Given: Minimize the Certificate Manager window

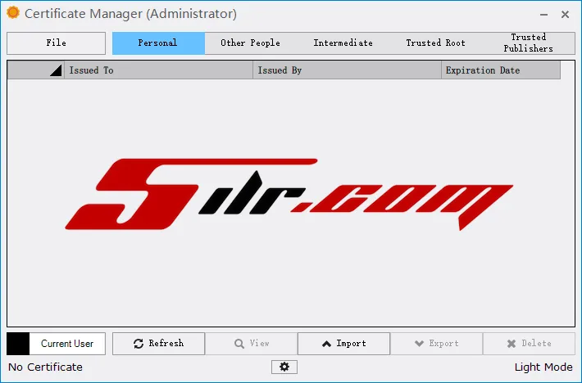Looking at the screenshot, I should 543,15.
